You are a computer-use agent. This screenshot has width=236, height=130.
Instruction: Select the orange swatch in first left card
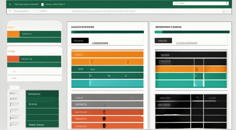pyautogui.click(x=13, y=34)
